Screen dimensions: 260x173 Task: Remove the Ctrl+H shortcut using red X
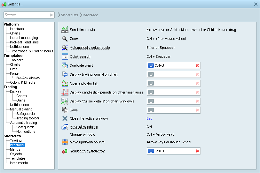pyautogui.click(x=197, y=151)
